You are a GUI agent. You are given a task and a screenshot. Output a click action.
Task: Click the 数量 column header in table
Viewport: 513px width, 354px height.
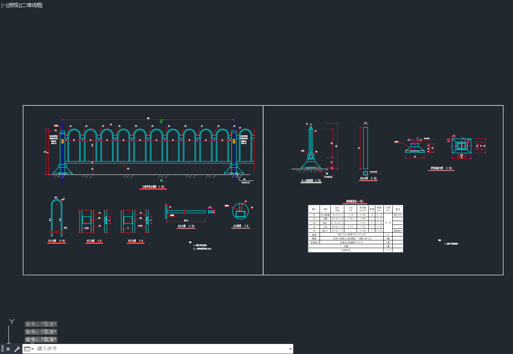[372, 209]
